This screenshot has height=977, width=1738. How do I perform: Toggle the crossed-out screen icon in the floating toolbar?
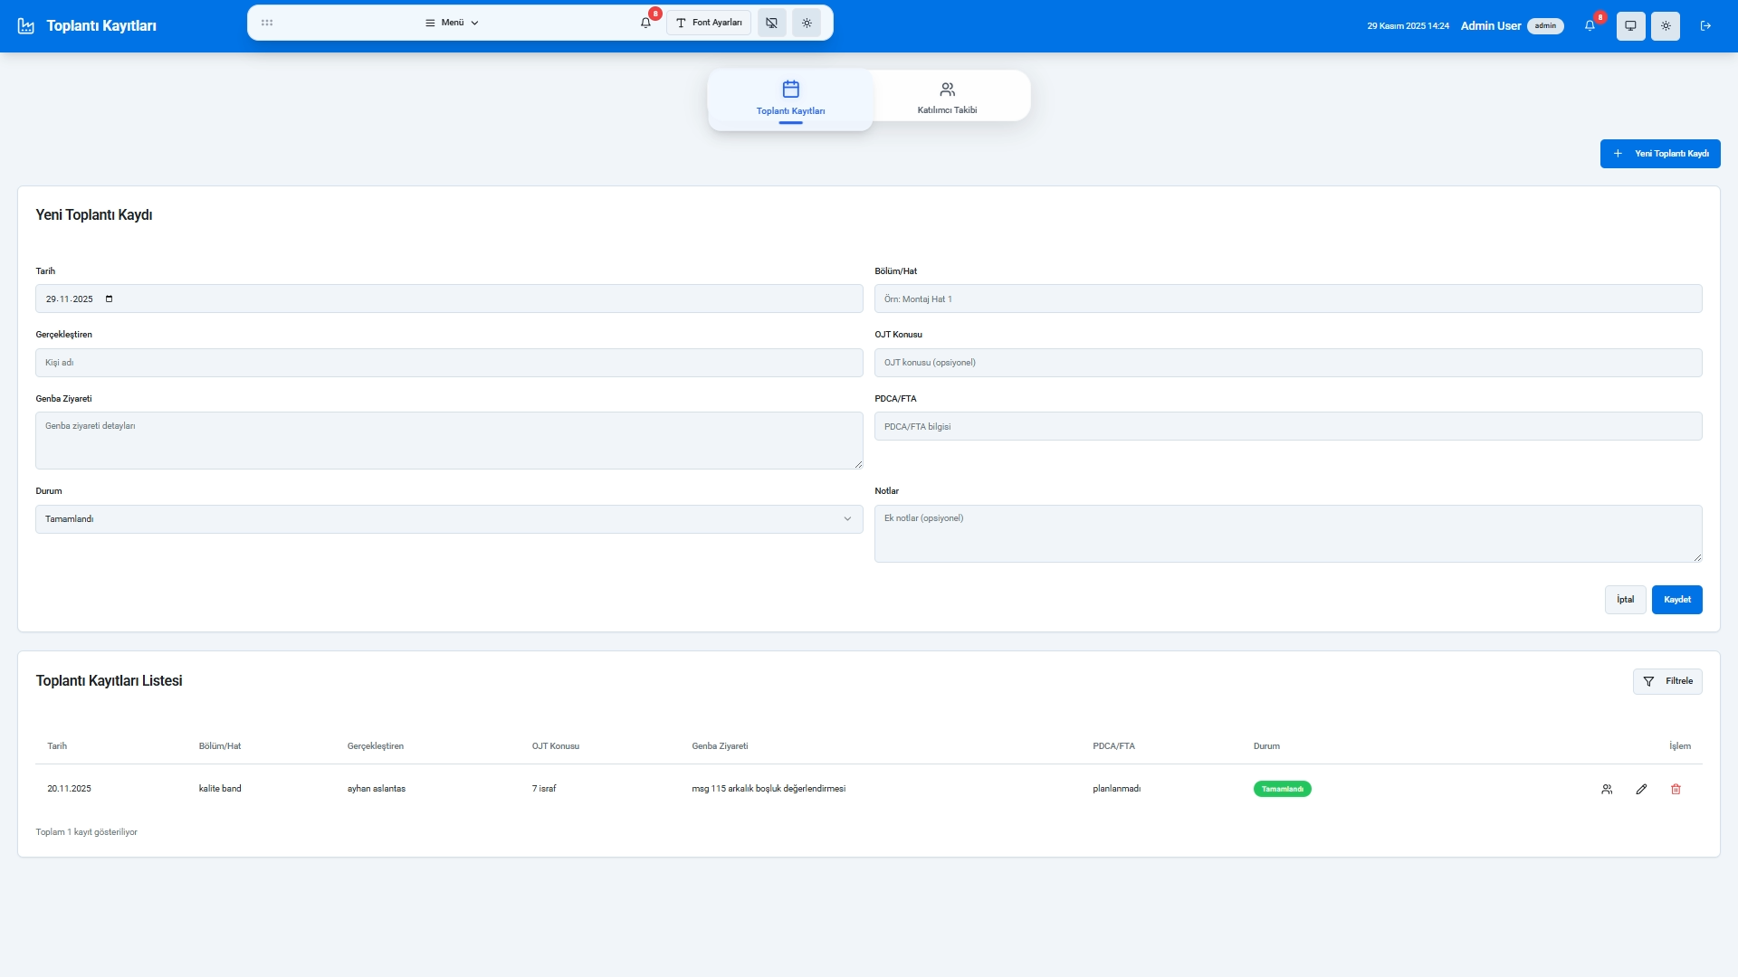(x=771, y=23)
